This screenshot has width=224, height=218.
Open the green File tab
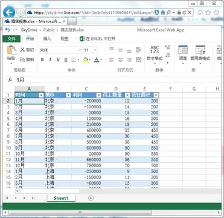tap(11, 39)
